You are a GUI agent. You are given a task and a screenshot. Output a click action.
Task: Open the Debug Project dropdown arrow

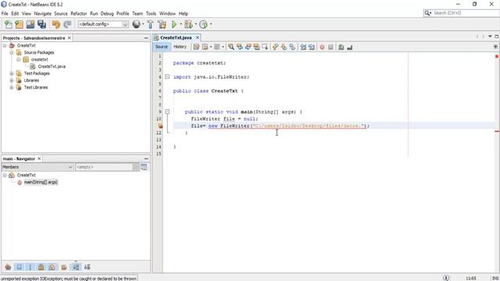(x=196, y=24)
